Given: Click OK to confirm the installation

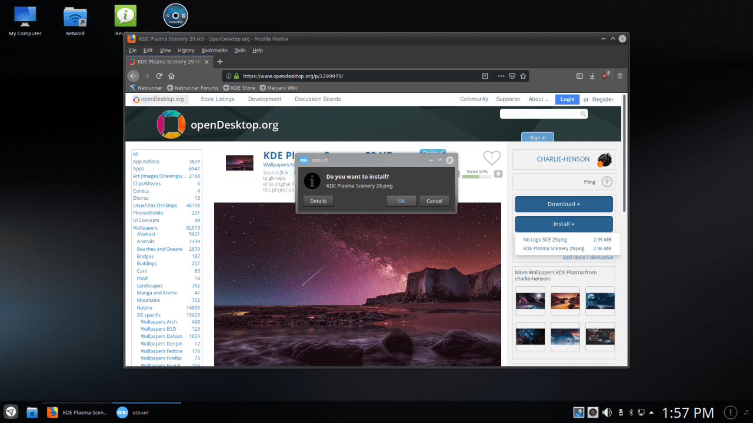Looking at the screenshot, I should [401, 200].
